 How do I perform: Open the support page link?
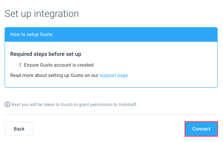pos(114,75)
